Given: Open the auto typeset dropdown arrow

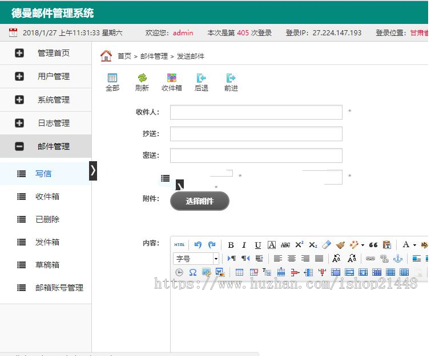Looking at the screenshot, I should 363,245.
